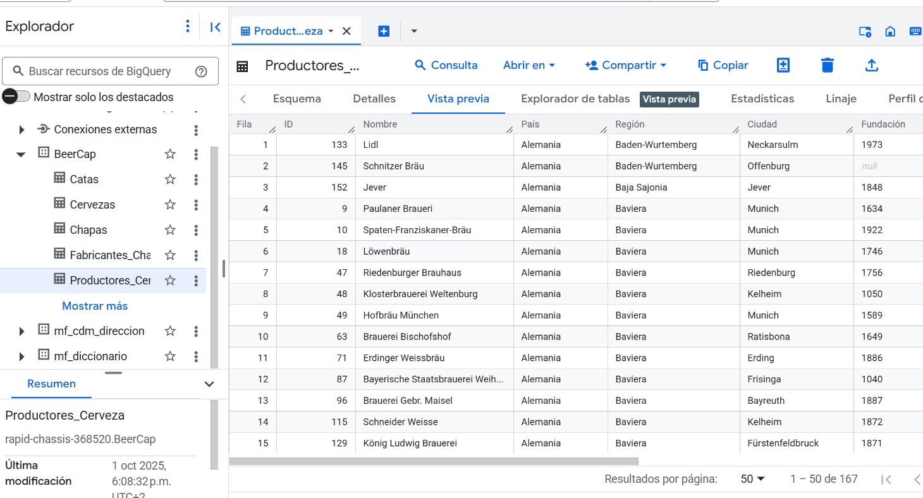Open the Explorador de tablas tab

click(575, 99)
